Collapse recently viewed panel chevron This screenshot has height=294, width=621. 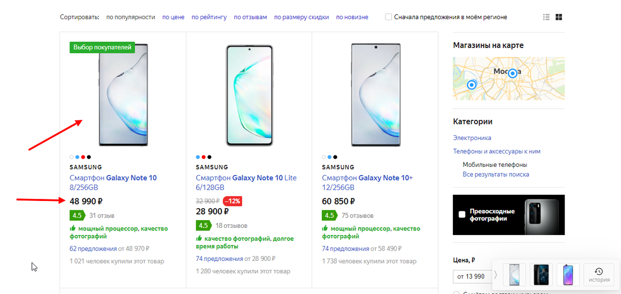coord(495,275)
